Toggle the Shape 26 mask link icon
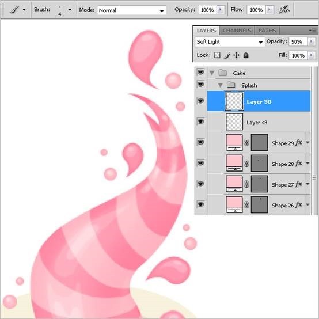 pyautogui.click(x=246, y=205)
